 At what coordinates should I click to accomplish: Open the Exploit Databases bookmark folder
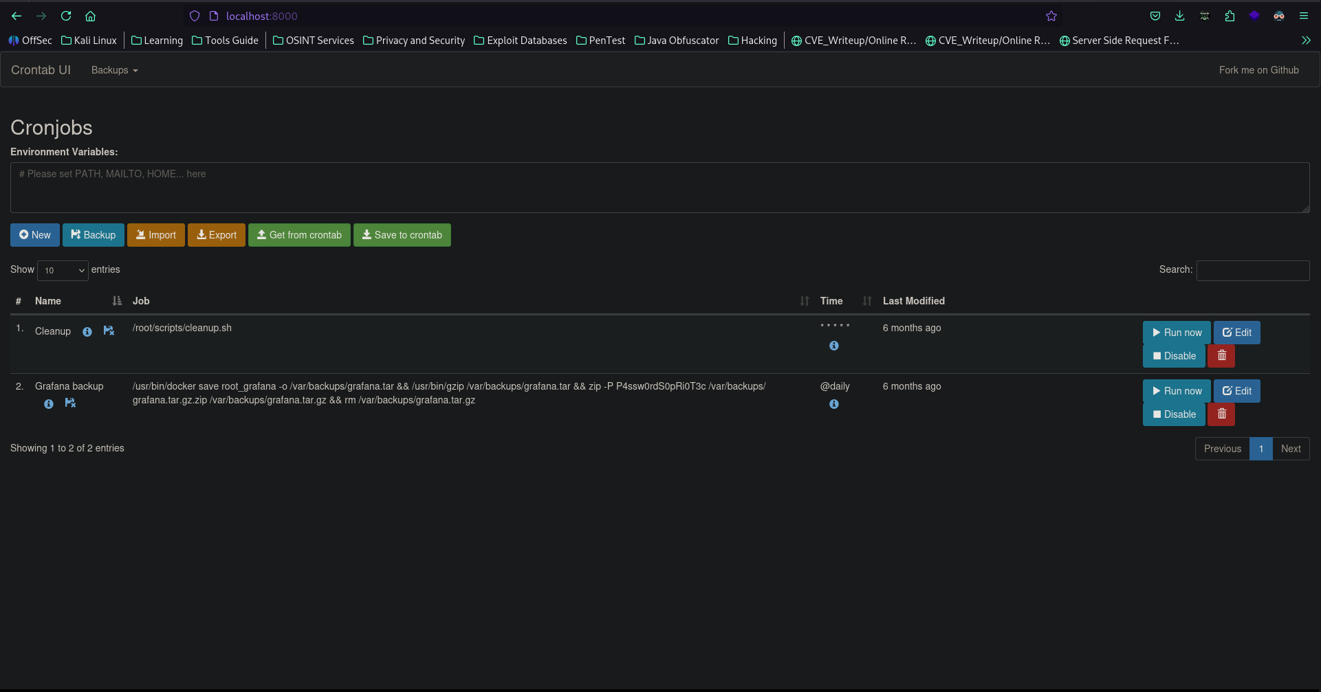tap(520, 41)
